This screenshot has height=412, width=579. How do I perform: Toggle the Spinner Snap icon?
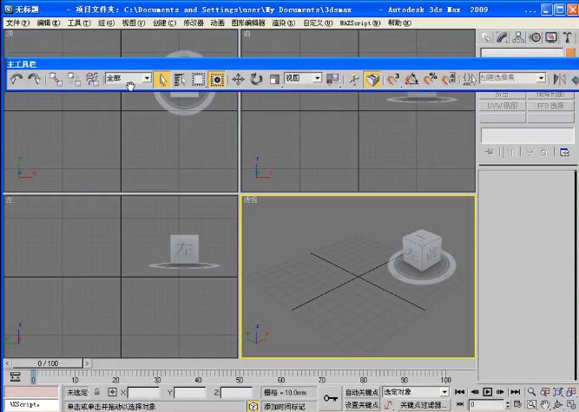(449, 79)
